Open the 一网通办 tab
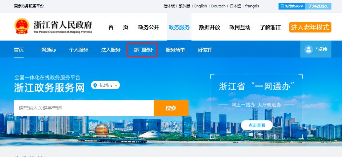This screenshot has width=342, height=157. click(46, 50)
